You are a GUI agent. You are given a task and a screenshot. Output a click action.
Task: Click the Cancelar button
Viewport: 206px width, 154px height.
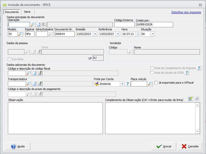190,146
